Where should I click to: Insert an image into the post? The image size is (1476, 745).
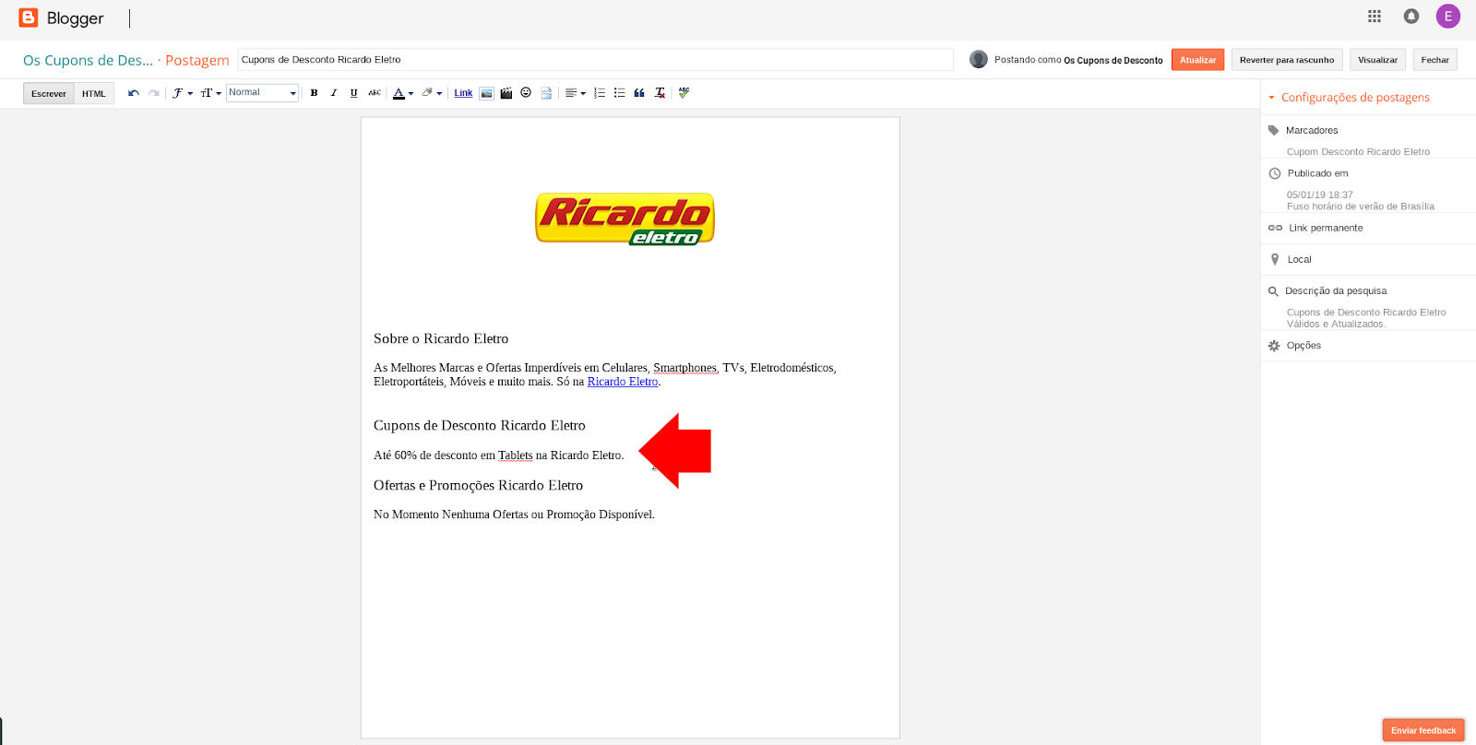pos(486,93)
